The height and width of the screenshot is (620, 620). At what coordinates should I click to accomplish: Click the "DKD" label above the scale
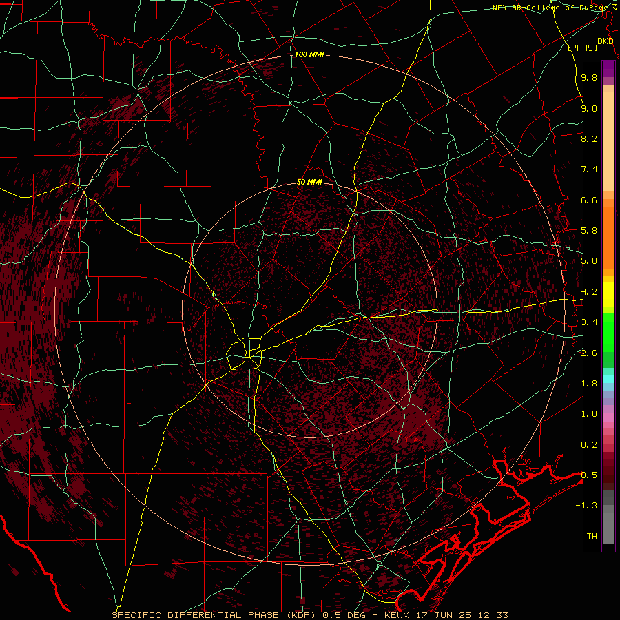tap(606, 41)
